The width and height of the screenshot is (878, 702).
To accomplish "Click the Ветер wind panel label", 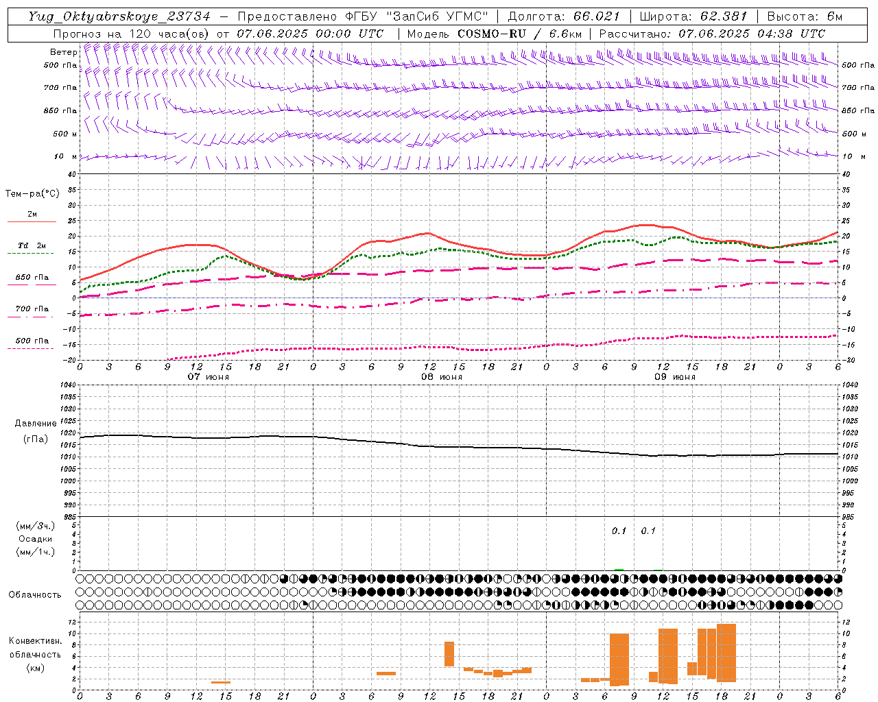I will pyautogui.click(x=63, y=52).
